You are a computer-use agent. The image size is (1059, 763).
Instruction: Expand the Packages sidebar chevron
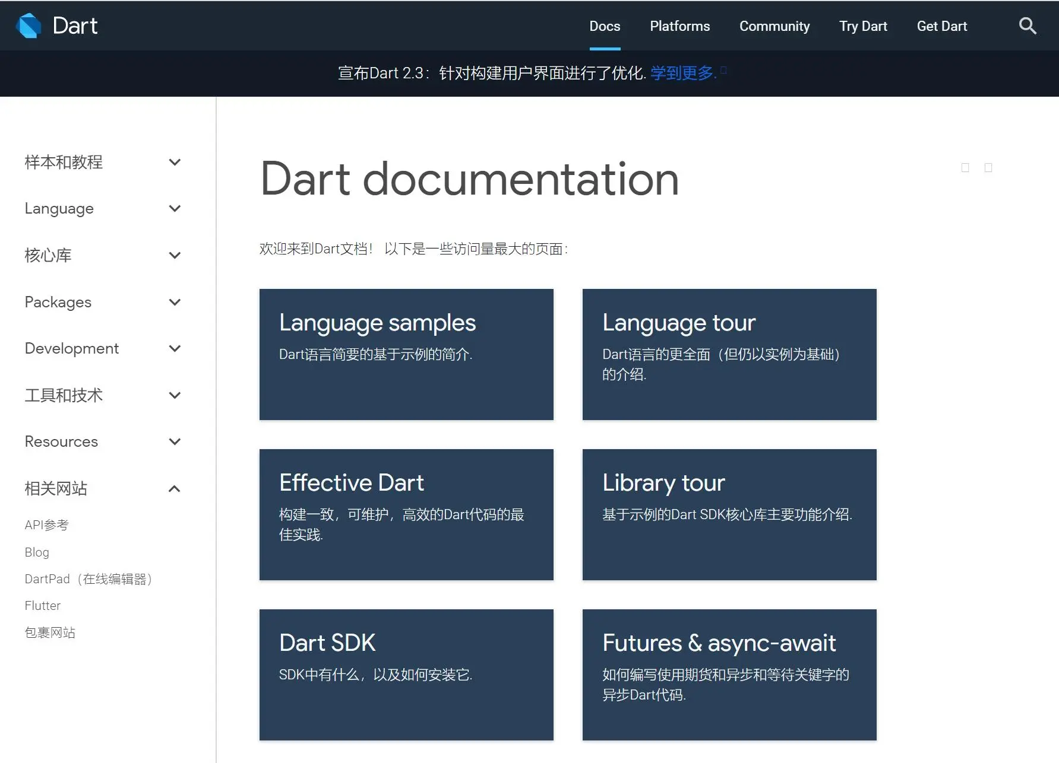click(175, 302)
